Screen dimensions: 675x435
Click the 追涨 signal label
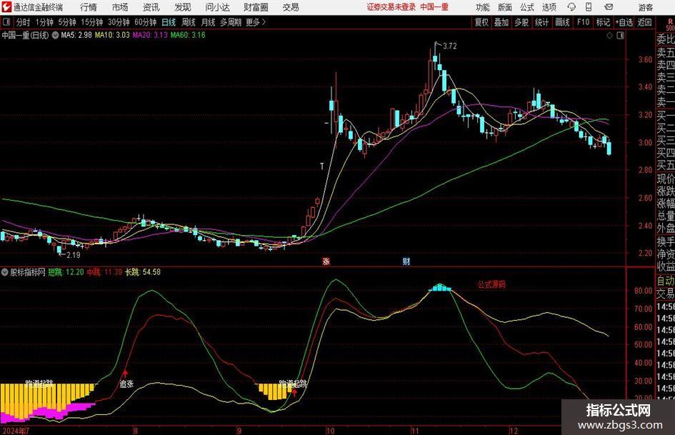tap(126, 384)
